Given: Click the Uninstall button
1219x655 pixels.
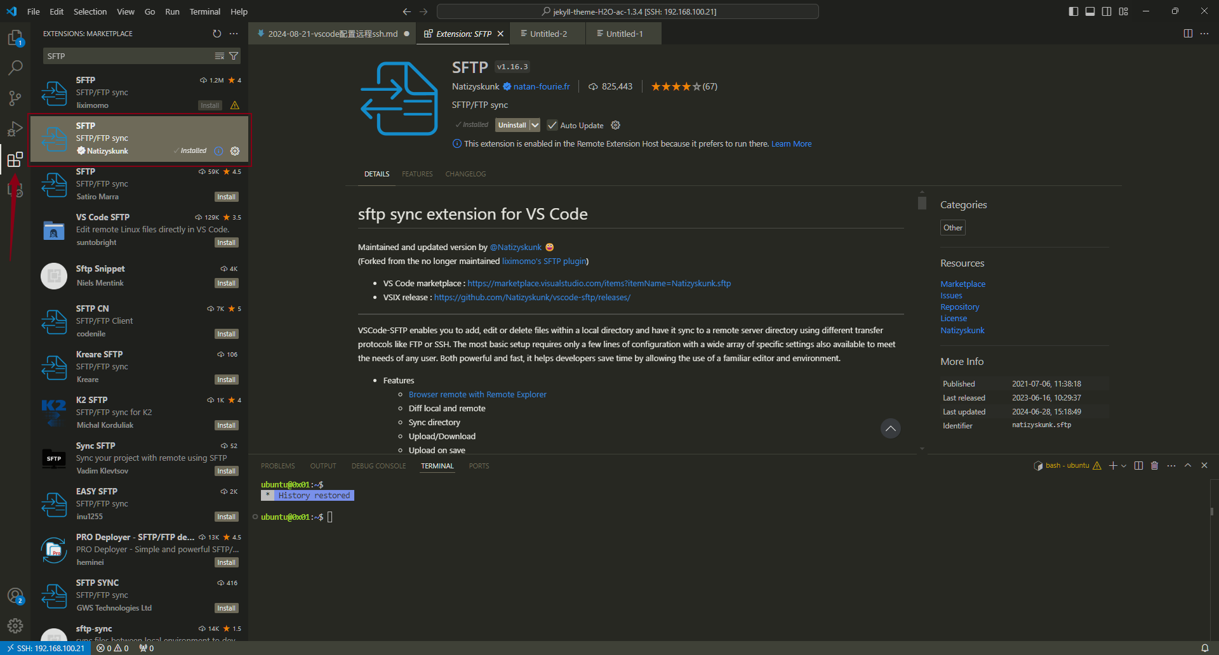Looking at the screenshot, I should coord(512,125).
